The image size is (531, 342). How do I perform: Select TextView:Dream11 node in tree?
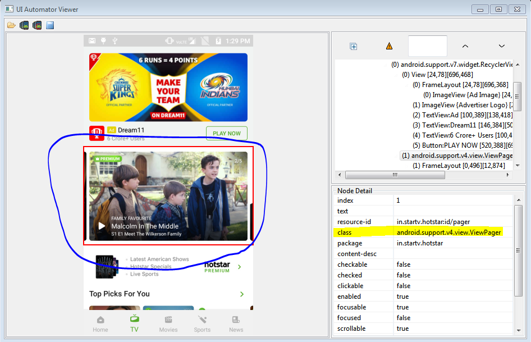463,125
